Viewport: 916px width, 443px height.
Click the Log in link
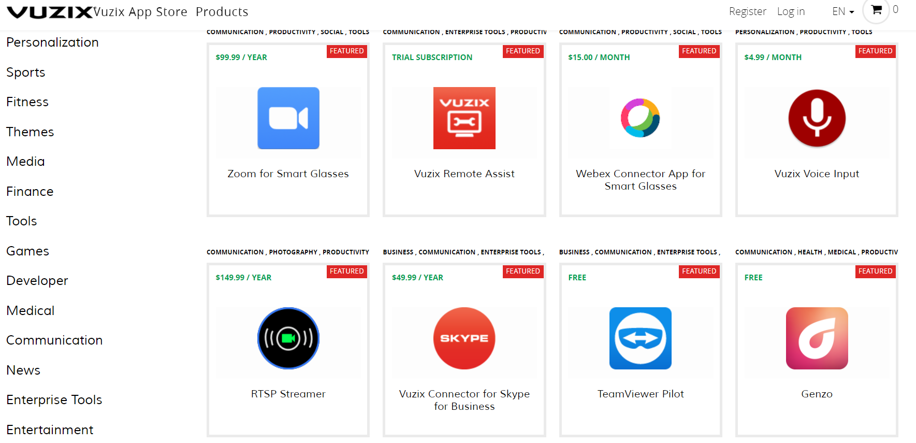[x=791, y=11]
